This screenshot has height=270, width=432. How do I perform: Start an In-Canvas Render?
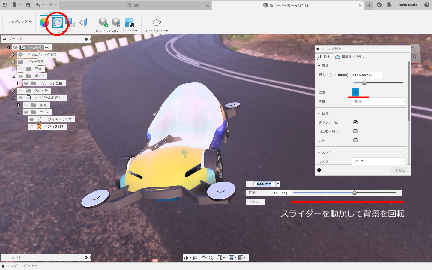[103, 22]
